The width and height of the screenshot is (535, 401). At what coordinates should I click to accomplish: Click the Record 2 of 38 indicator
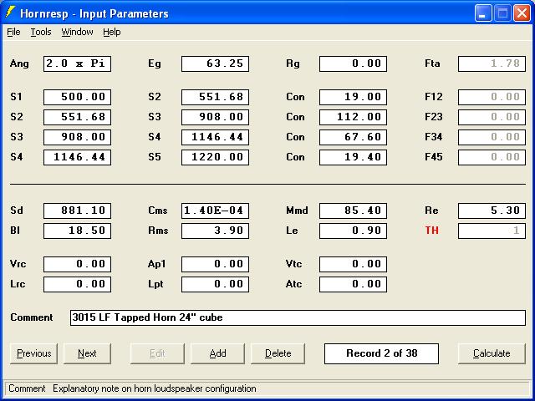pos(381,353)
